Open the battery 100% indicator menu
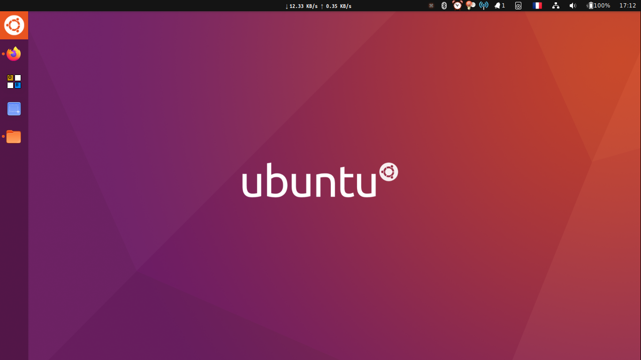The image size is (641, 360). (599, 6)
